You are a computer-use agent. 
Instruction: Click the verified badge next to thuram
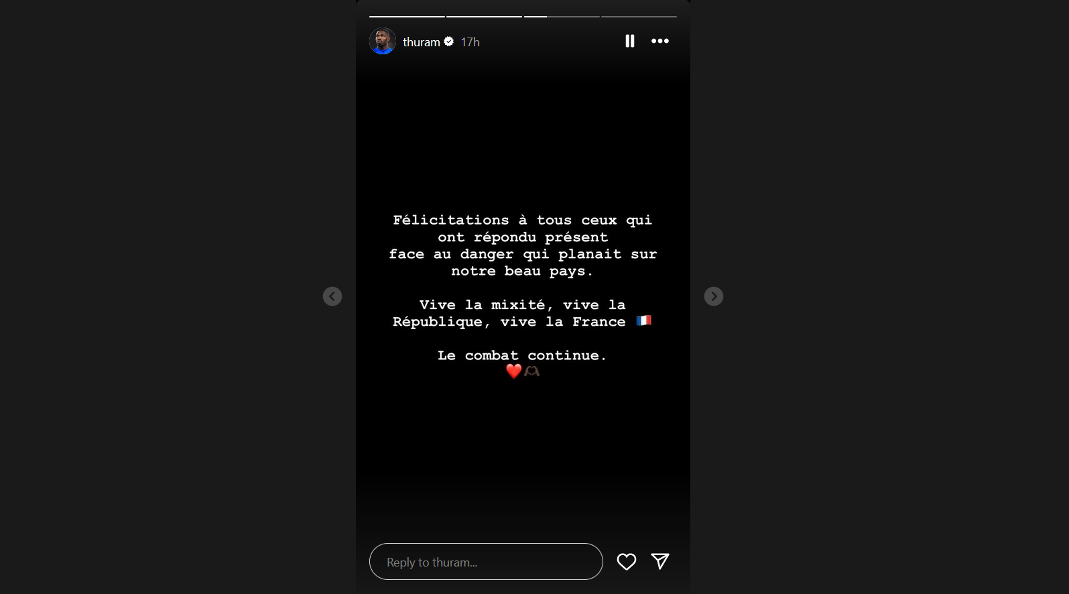[449, 42]
